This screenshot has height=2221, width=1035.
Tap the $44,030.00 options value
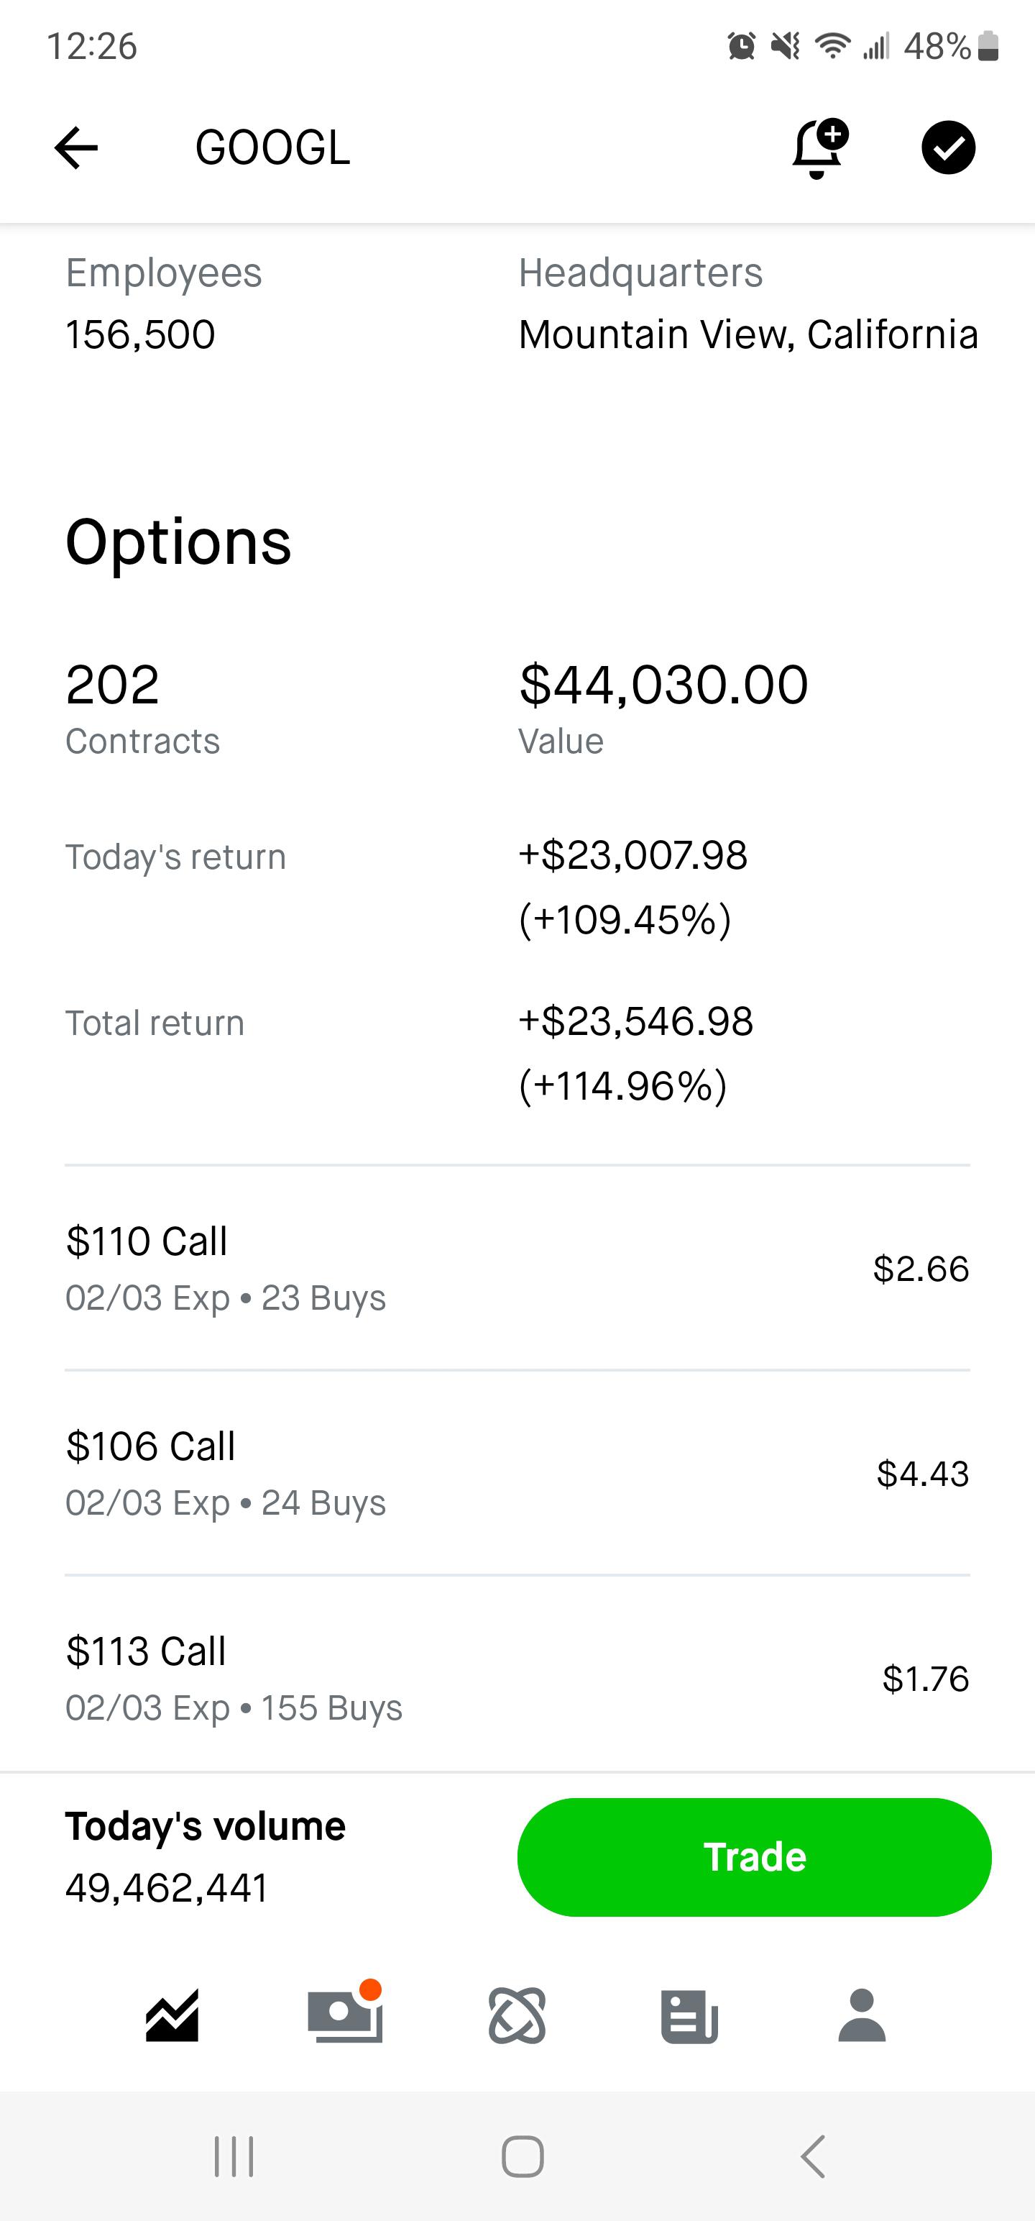click(663, 685)
